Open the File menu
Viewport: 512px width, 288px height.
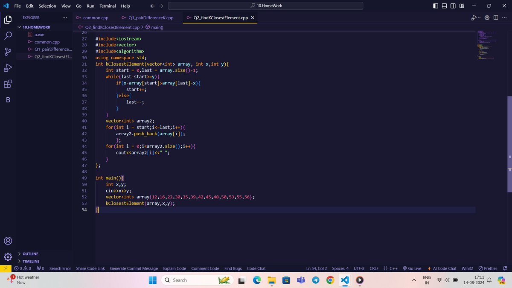17,6
